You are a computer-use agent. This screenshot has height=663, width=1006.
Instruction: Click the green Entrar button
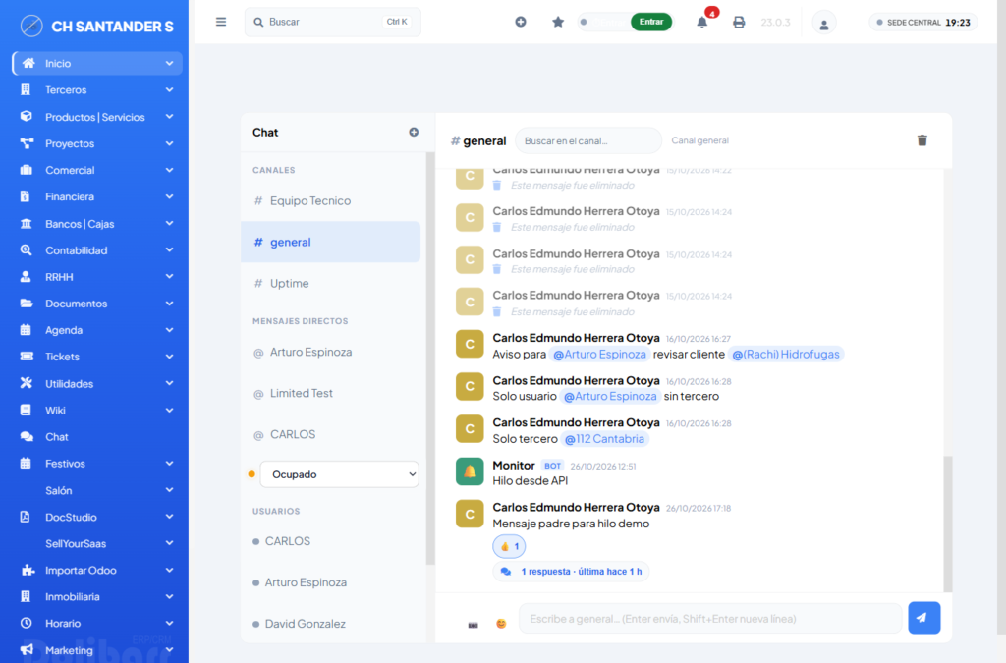tap(651, 22)
